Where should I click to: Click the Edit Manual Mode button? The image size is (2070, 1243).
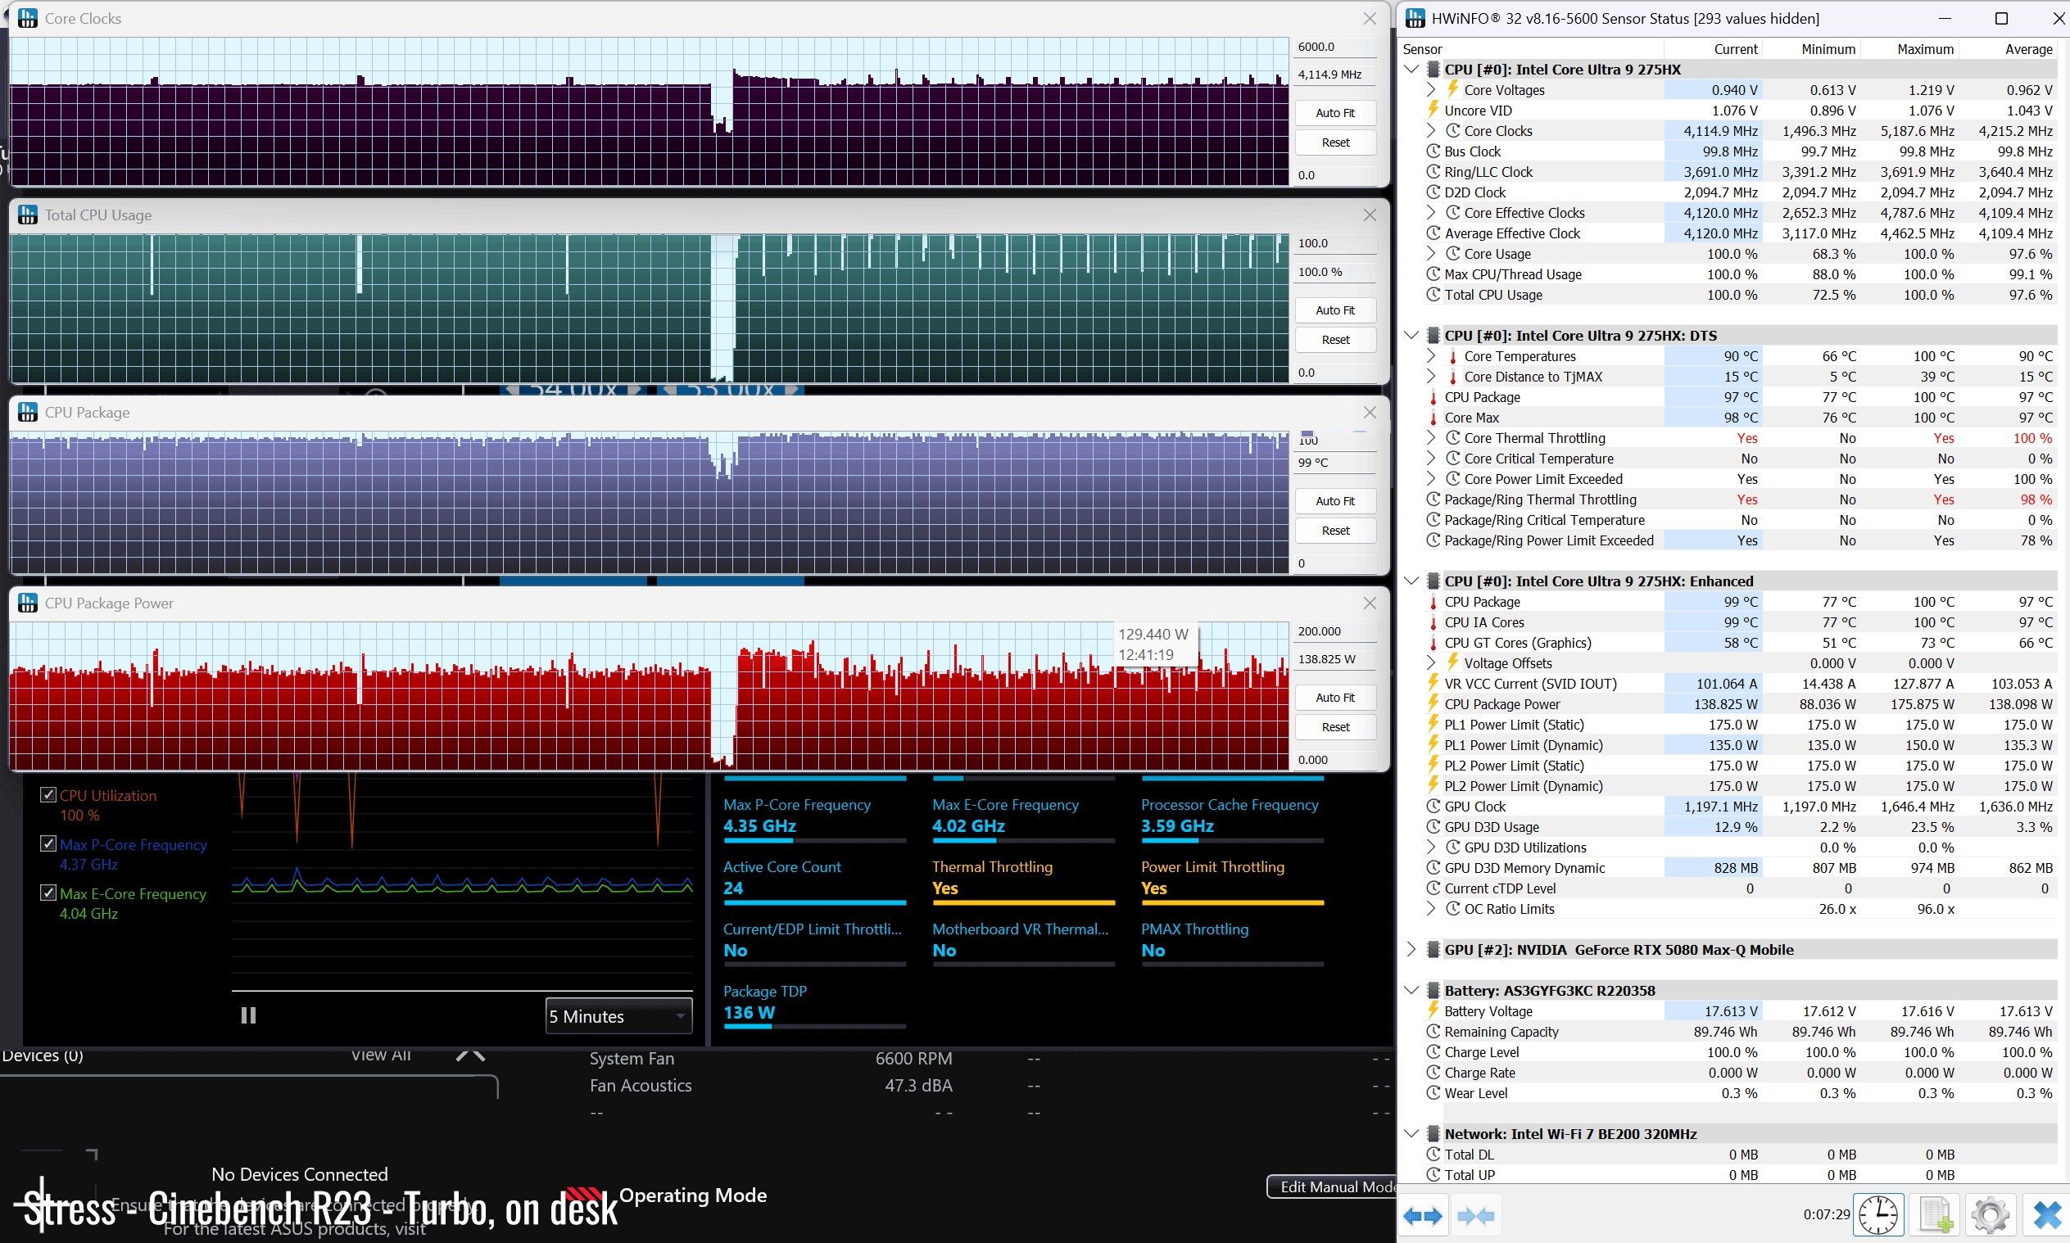[x=1331, y=1186]
